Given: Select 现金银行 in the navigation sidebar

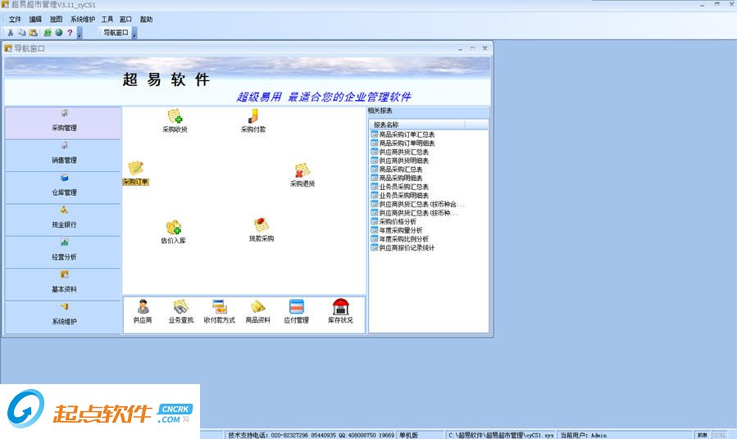Looking at the screenshot, I should (63, 220).
